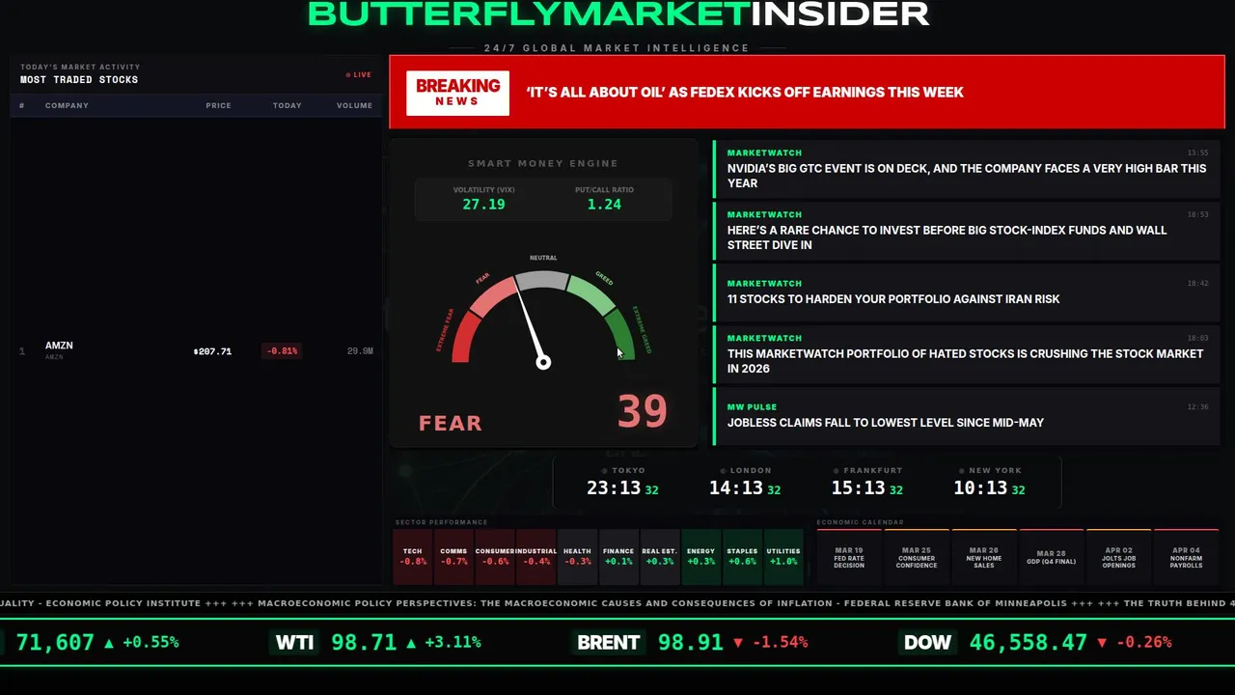Viewport: 1235px width, 695px height.
Task: Click the New York clock 10:13
Action: click(980, 488)
